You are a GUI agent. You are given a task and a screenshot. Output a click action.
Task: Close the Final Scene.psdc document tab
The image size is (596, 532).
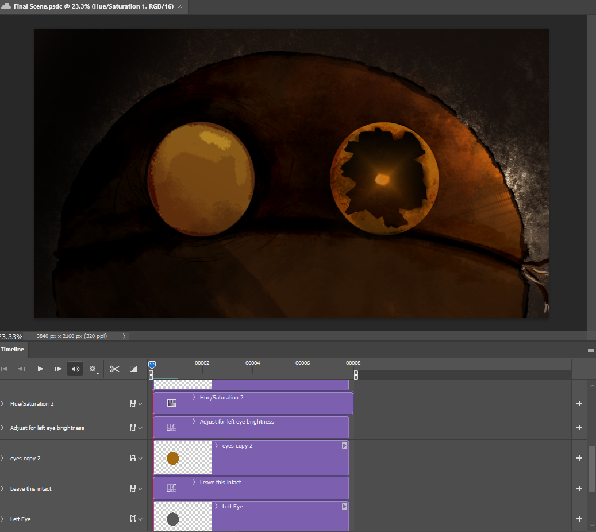(x=180, y=6)
